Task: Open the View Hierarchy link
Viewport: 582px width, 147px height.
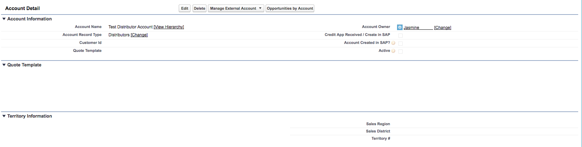Action: click(169, 27)
